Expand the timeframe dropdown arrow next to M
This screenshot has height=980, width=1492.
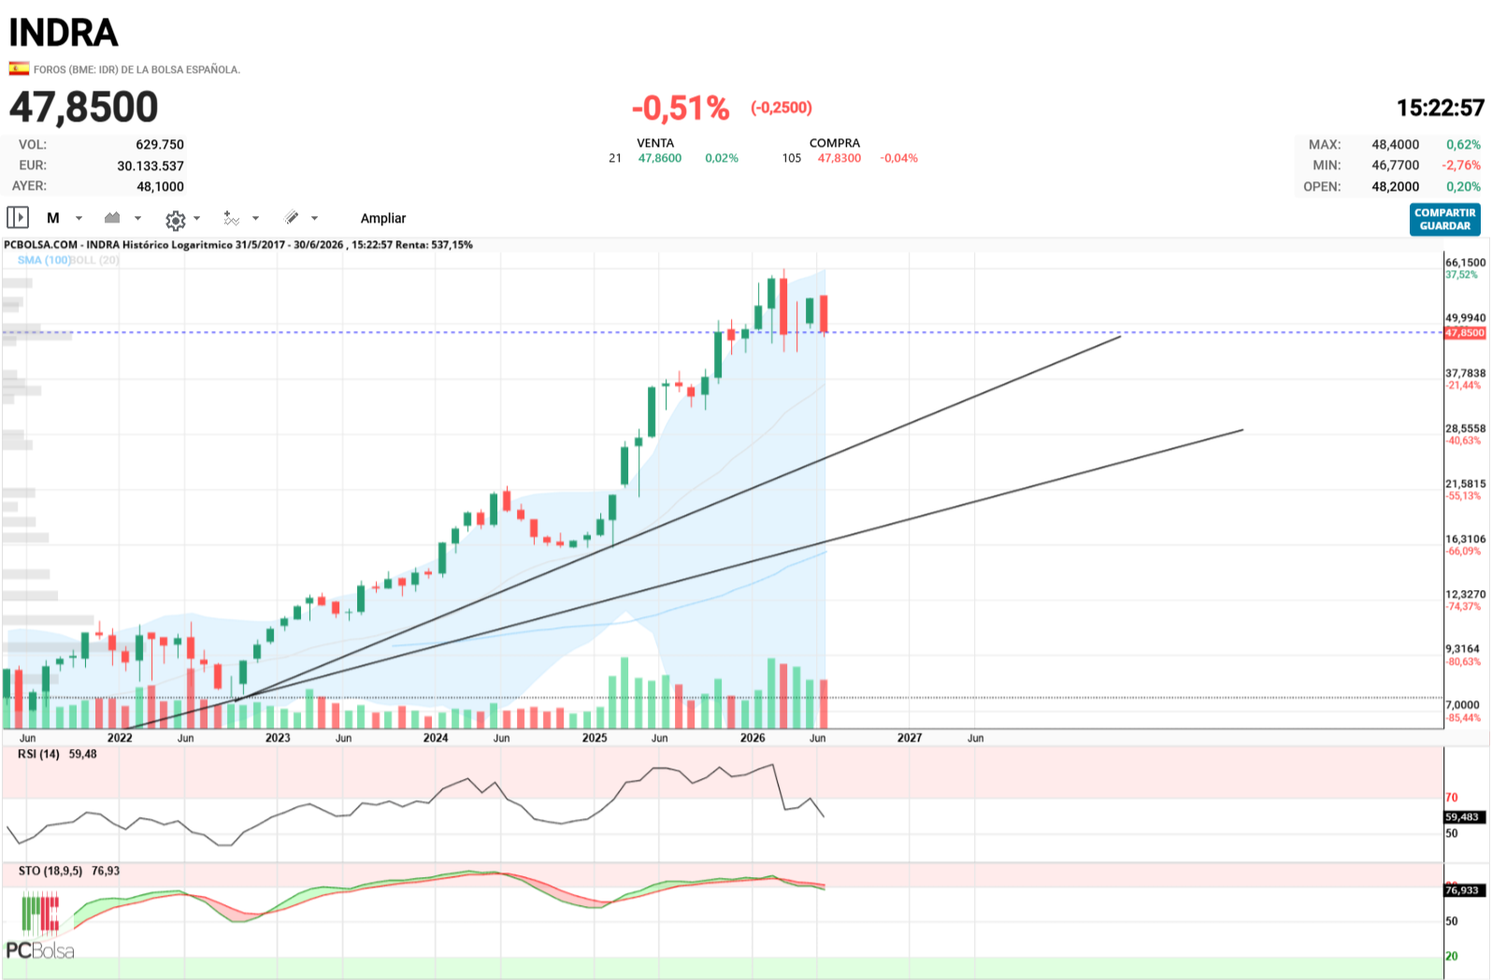[79, 218]
